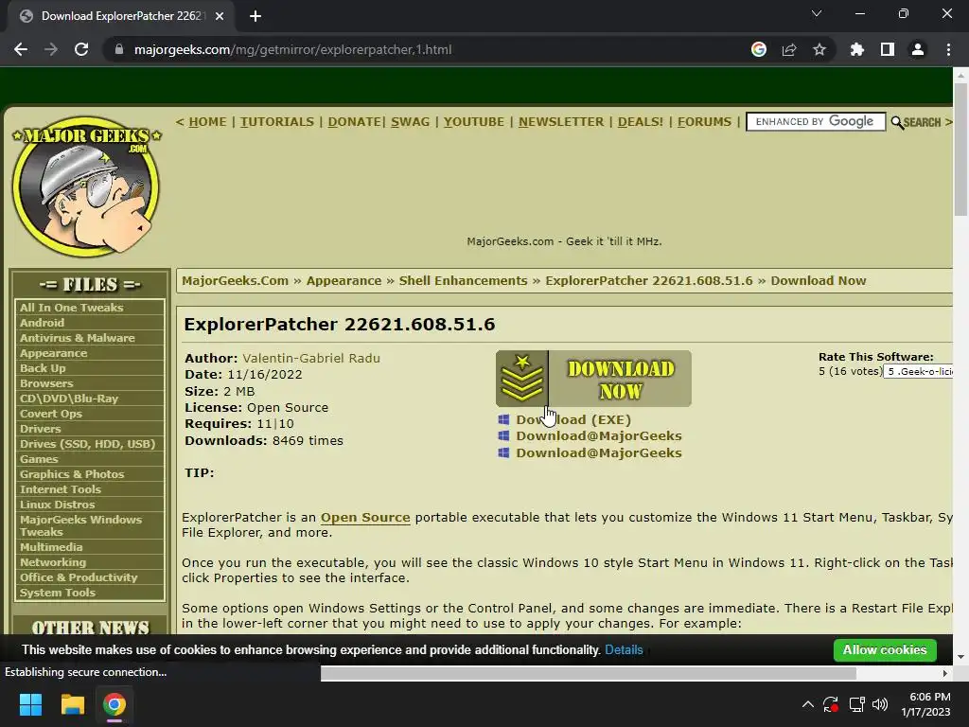Click Allow cookies button

point(885,649)
